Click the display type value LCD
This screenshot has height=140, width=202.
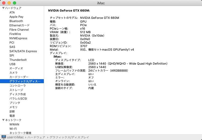pyautogui.click(x=91, y=60)
